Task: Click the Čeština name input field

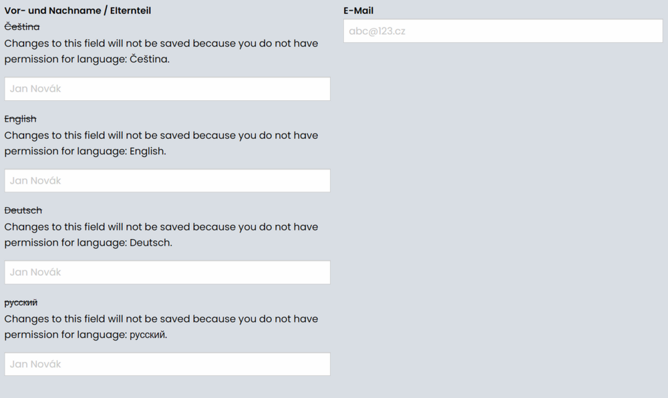Action: [167, 89]
